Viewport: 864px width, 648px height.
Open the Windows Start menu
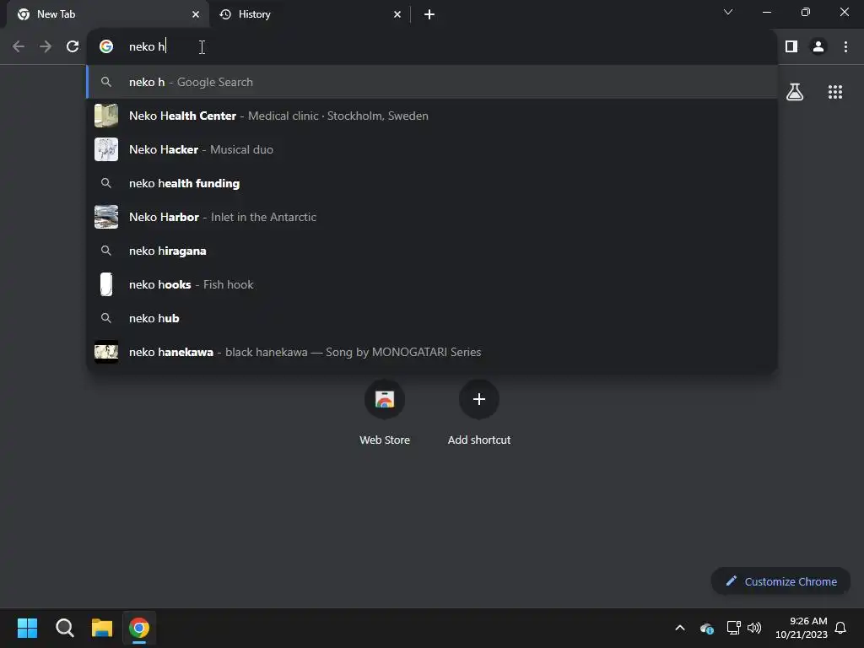pos(27,628)
